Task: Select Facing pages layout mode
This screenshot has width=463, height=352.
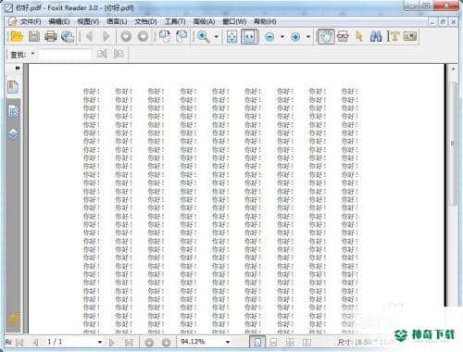Action: coord(290,342)
